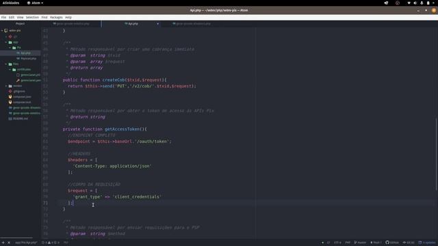Image resolution: width=438 pixels, height=246 pixels.
Task: Click the app/Pix/Api.php path in status bar
Action: point(26,243)
